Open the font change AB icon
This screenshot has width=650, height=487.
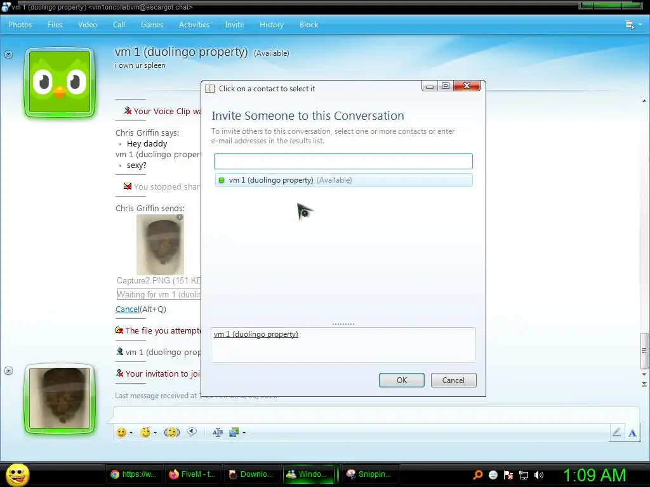pos(218,432)
